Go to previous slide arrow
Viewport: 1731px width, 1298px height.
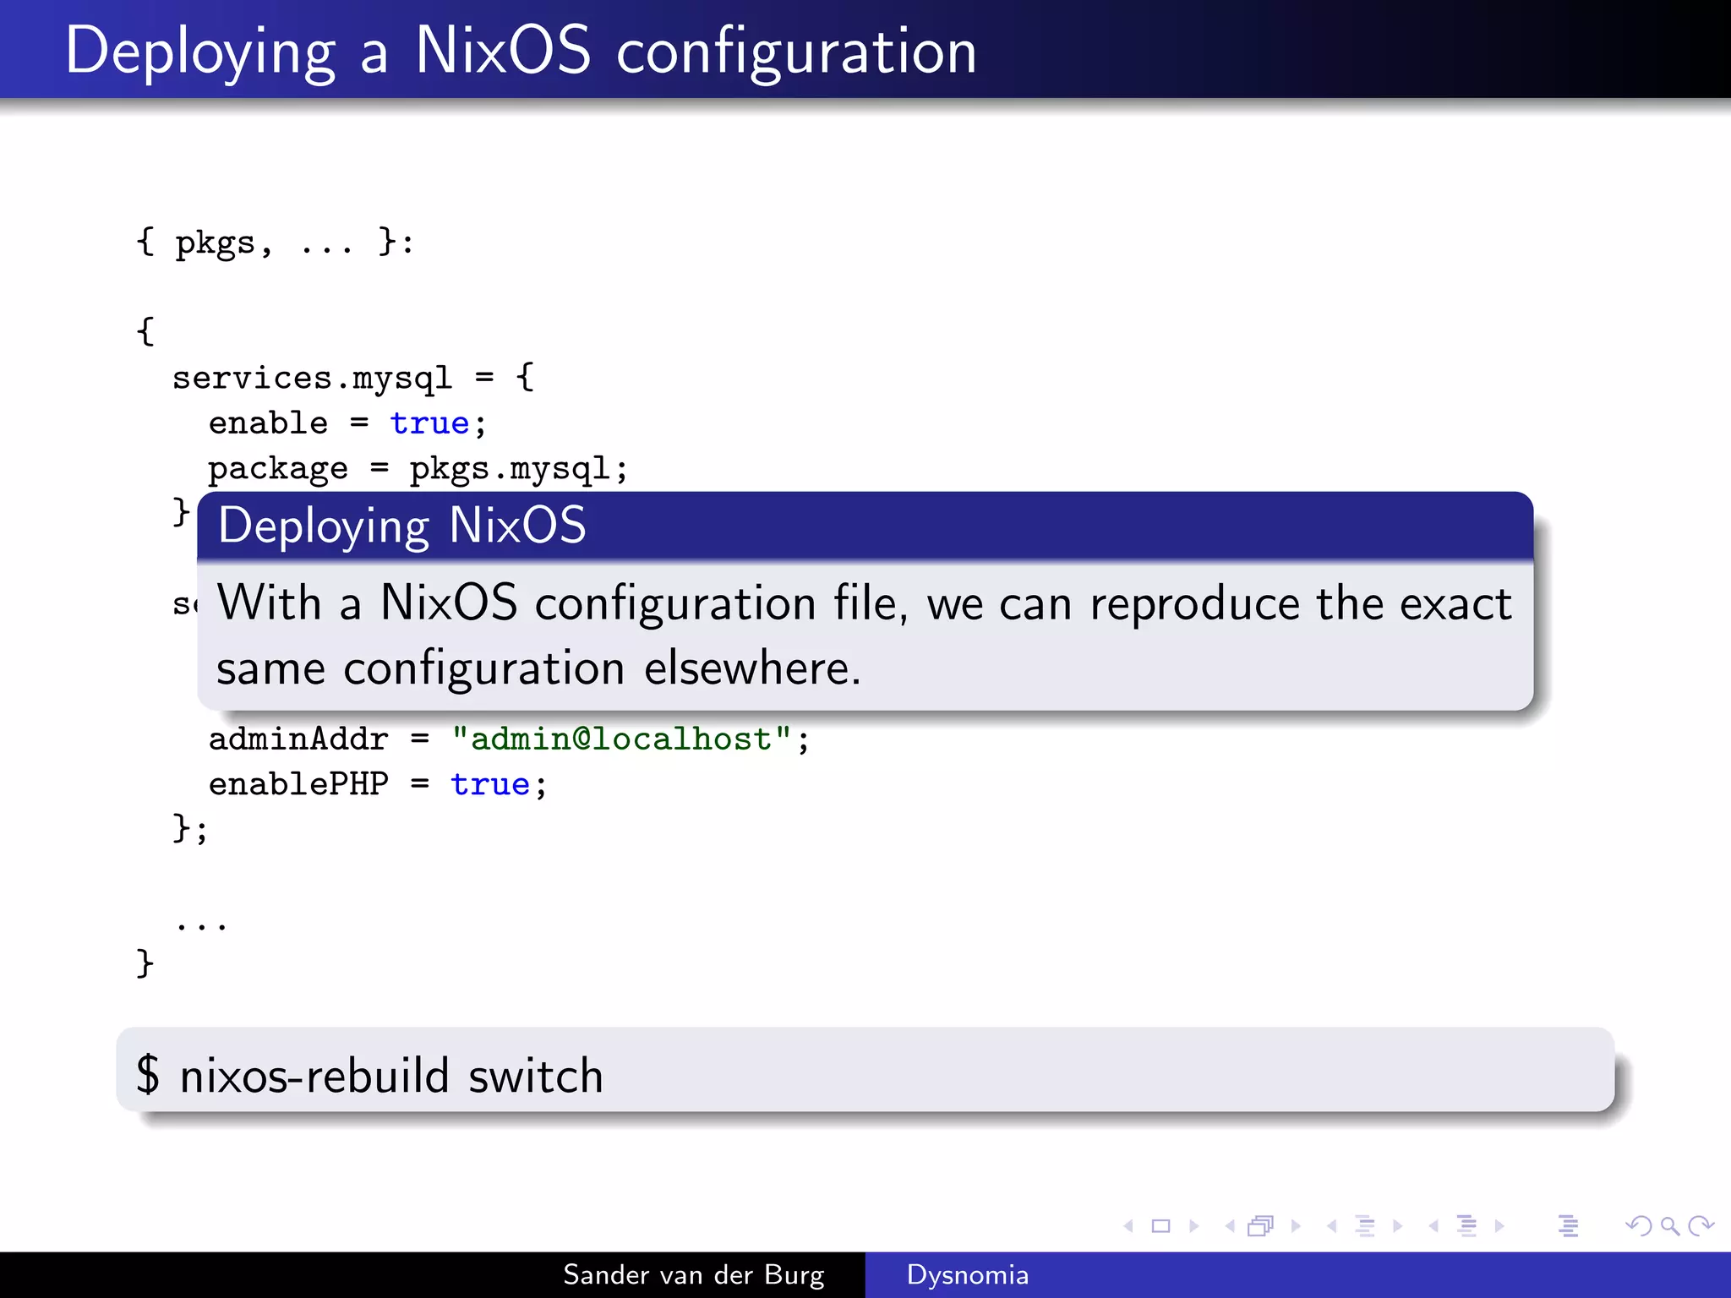click(1128, 1226)
